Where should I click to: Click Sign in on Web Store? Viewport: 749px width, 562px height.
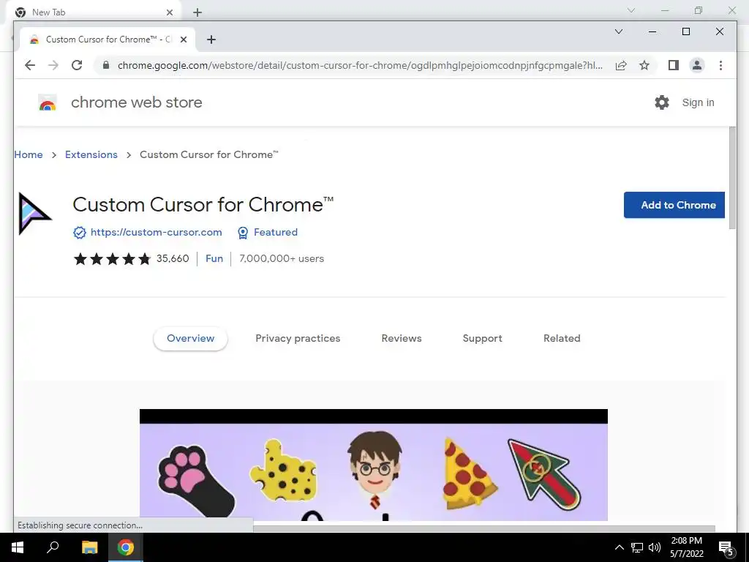pos(698,102)
